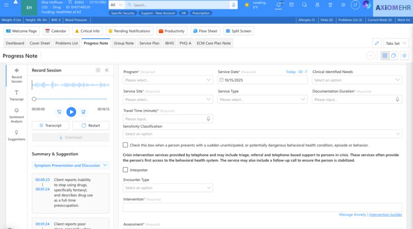Click the Transcript button below player

pyautogui.click(x=50, y=125)
